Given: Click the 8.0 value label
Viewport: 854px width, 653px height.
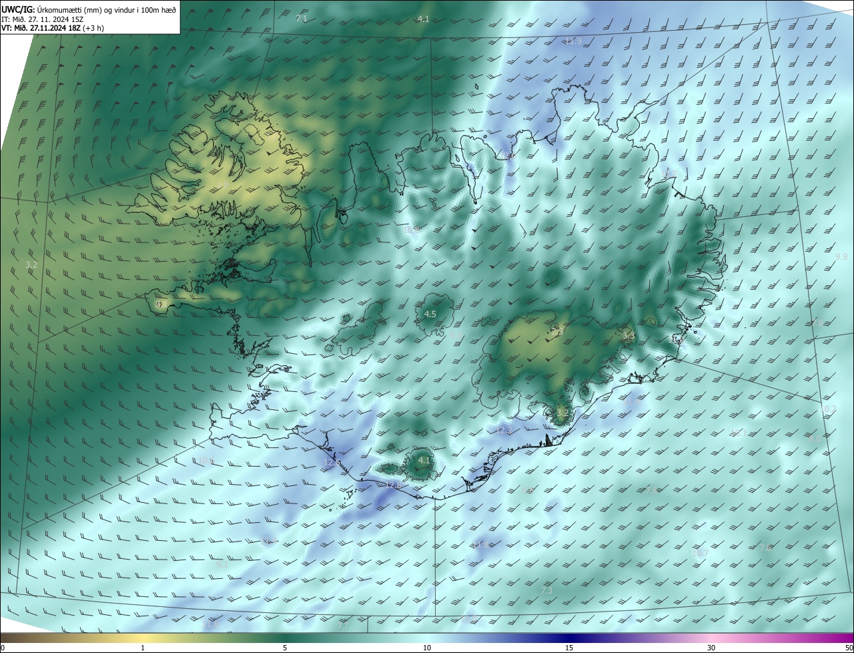Looking at the screenshot, I should 815,439.
